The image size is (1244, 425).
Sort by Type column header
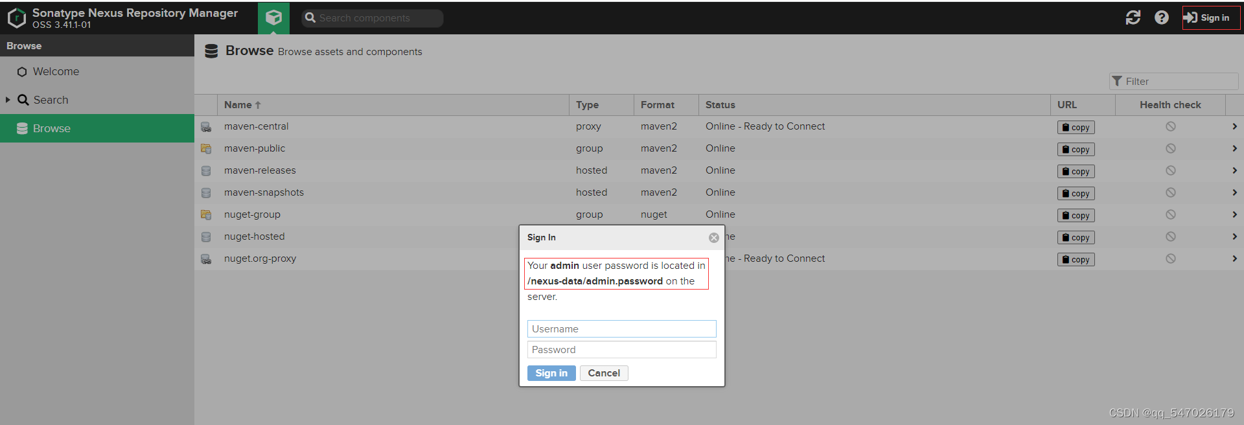point(601,105)
